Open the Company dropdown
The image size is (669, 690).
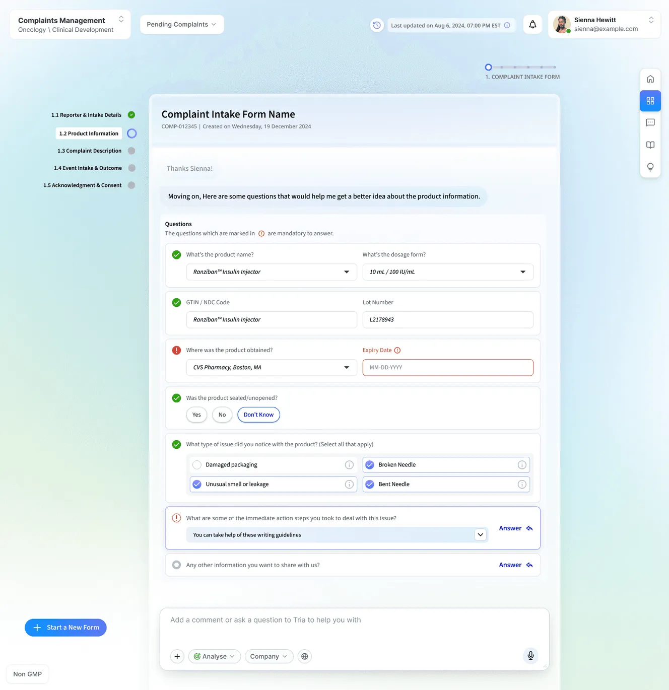coord(269,656)
